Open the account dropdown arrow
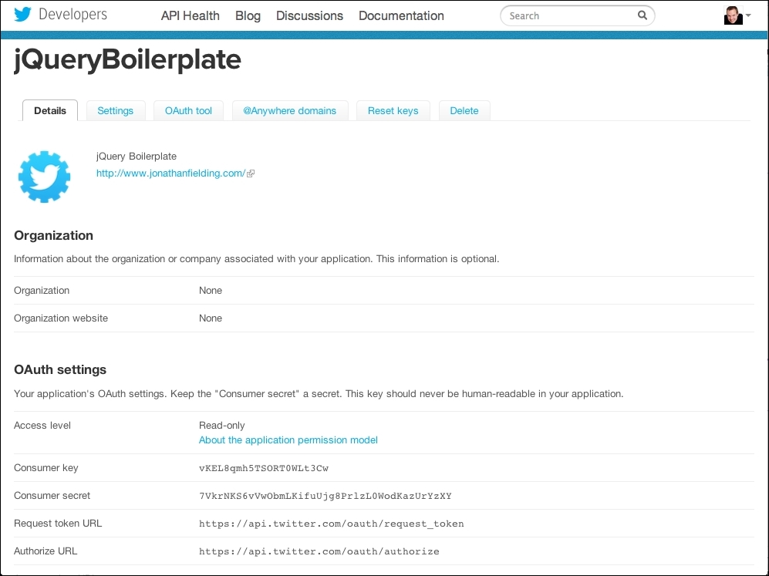Viewport: 769px width, 576px height. coord(748,15)
